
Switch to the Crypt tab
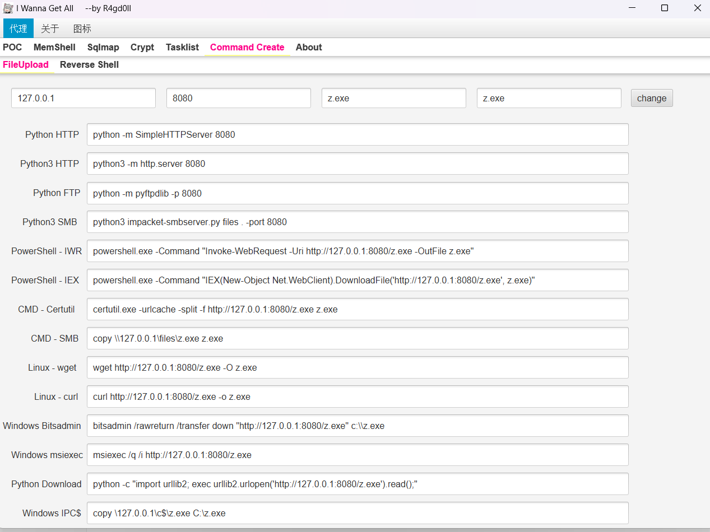[x=142, y=47]
